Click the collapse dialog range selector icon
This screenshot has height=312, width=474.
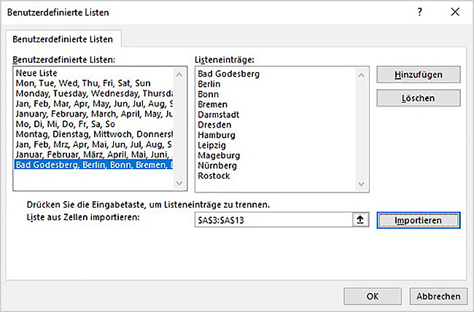[x=361, y=220]
